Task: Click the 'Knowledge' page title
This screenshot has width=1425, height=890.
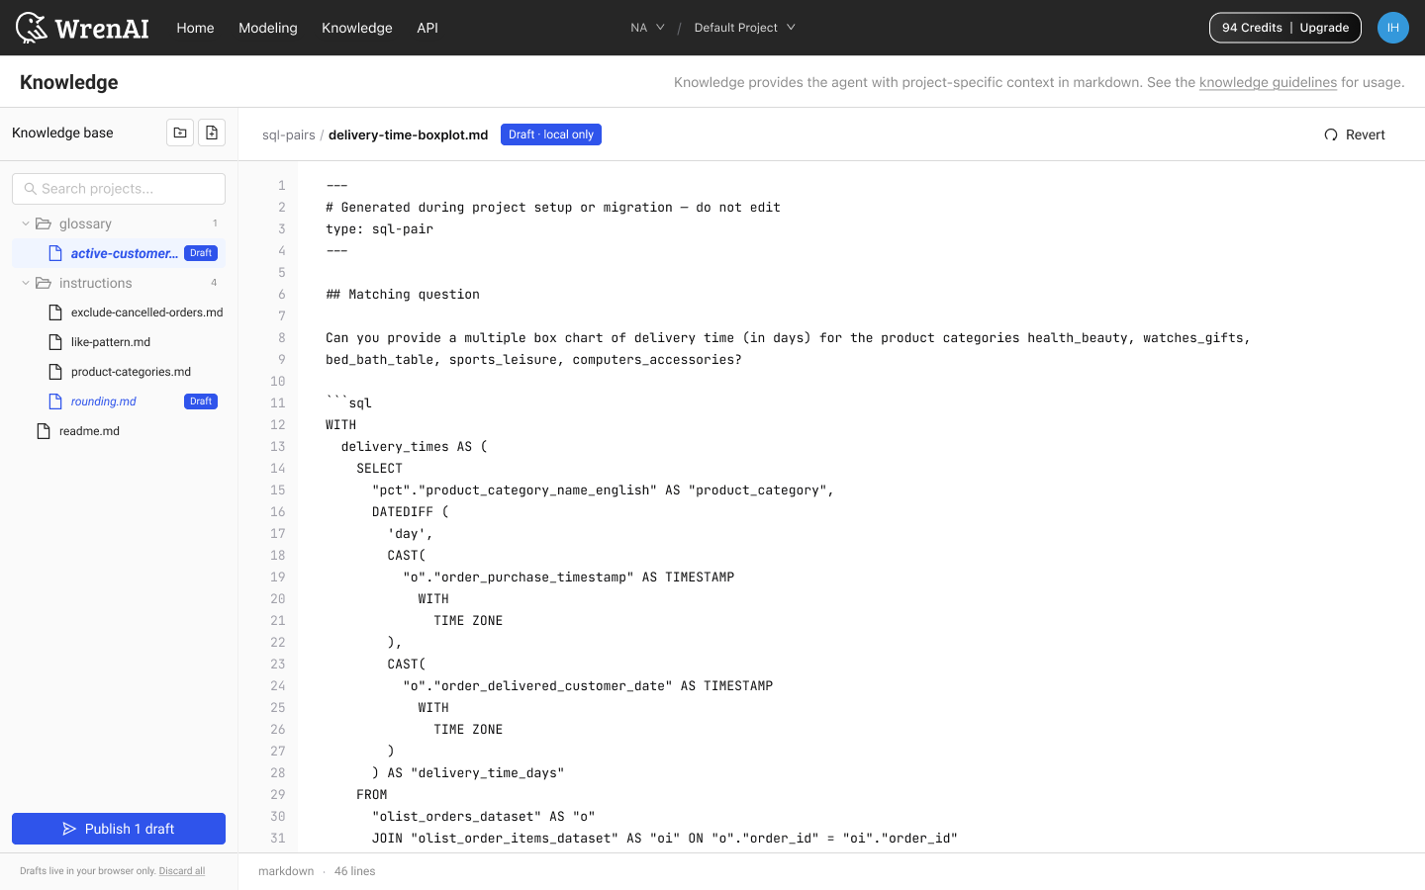Action: tap(69, 82)
